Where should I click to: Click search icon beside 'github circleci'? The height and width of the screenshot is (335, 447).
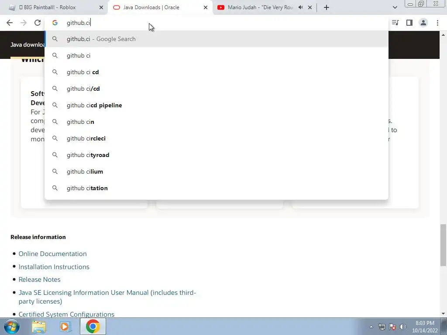click(55, 138)
